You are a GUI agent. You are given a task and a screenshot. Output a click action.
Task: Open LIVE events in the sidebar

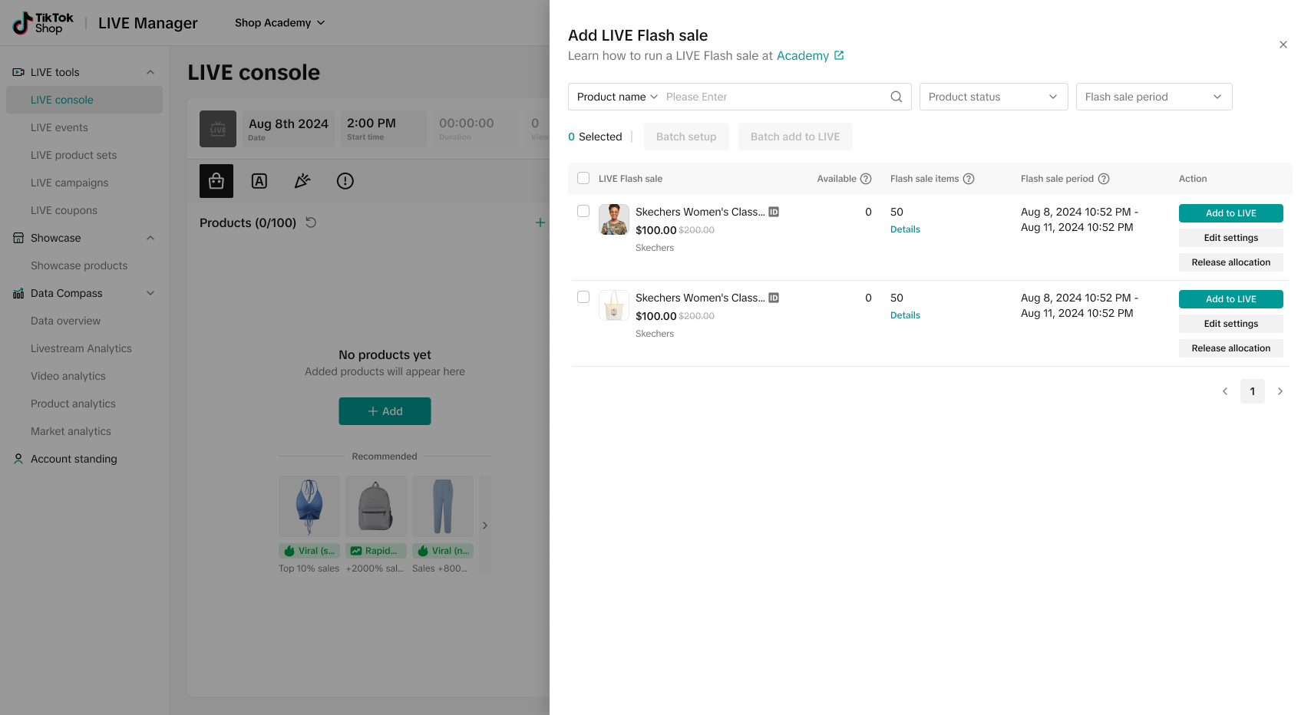pos(59,127)
